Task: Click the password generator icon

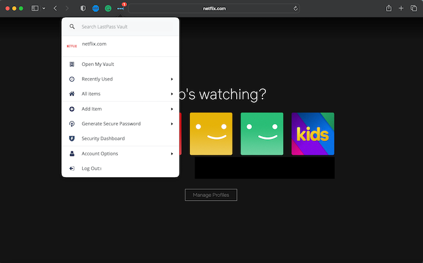Action: tap(72, 124)
